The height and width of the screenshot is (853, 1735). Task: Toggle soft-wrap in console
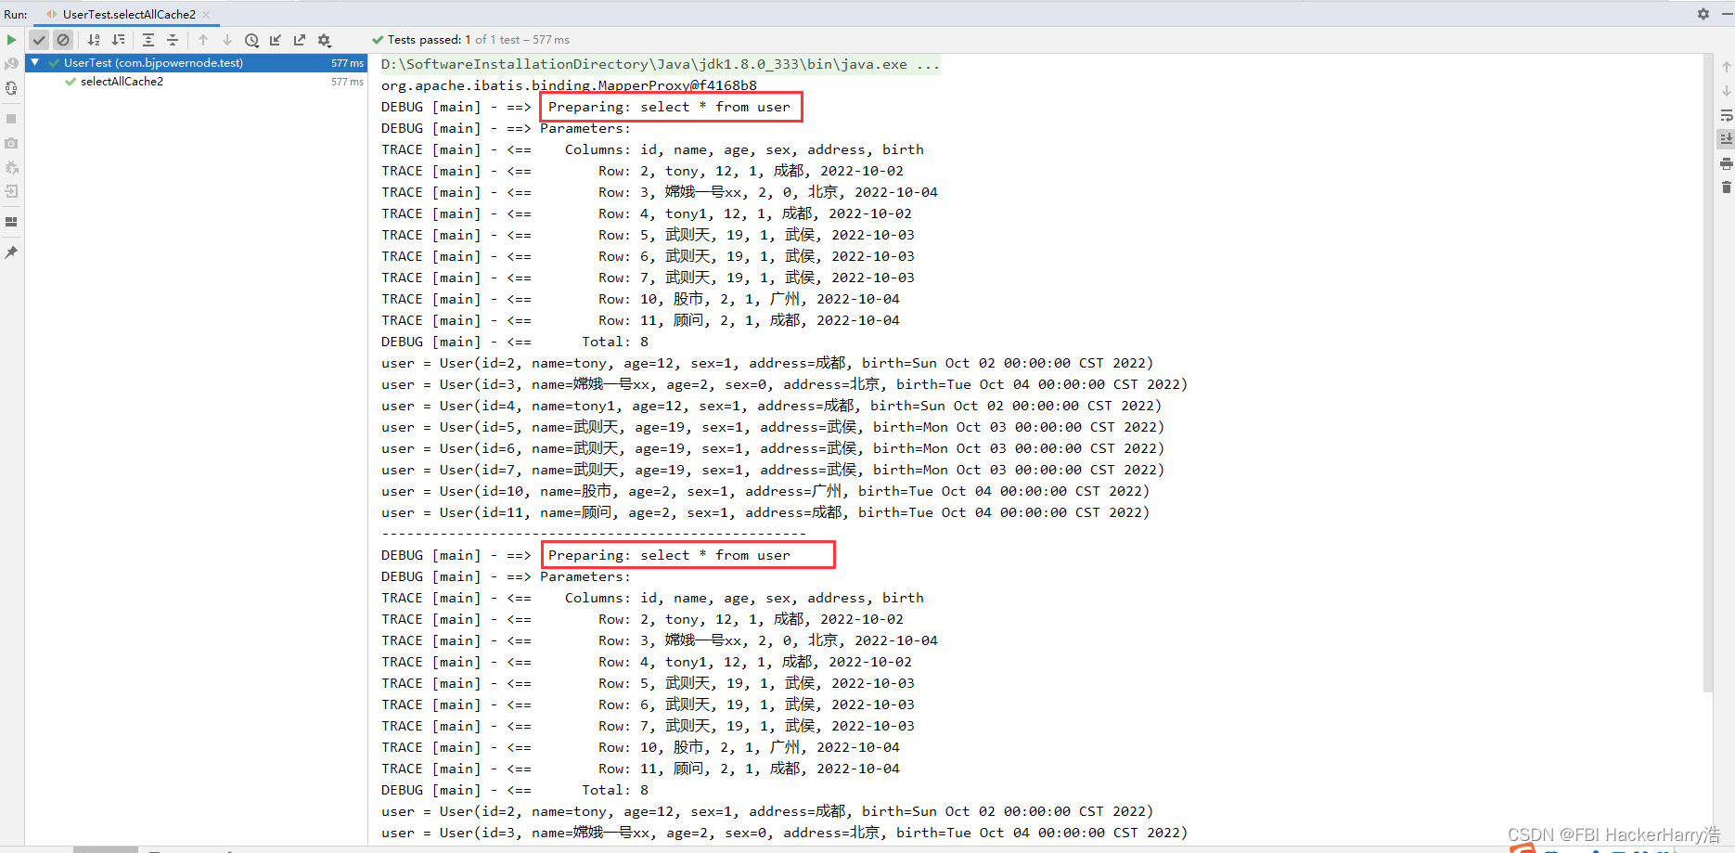coord(1726,115)
